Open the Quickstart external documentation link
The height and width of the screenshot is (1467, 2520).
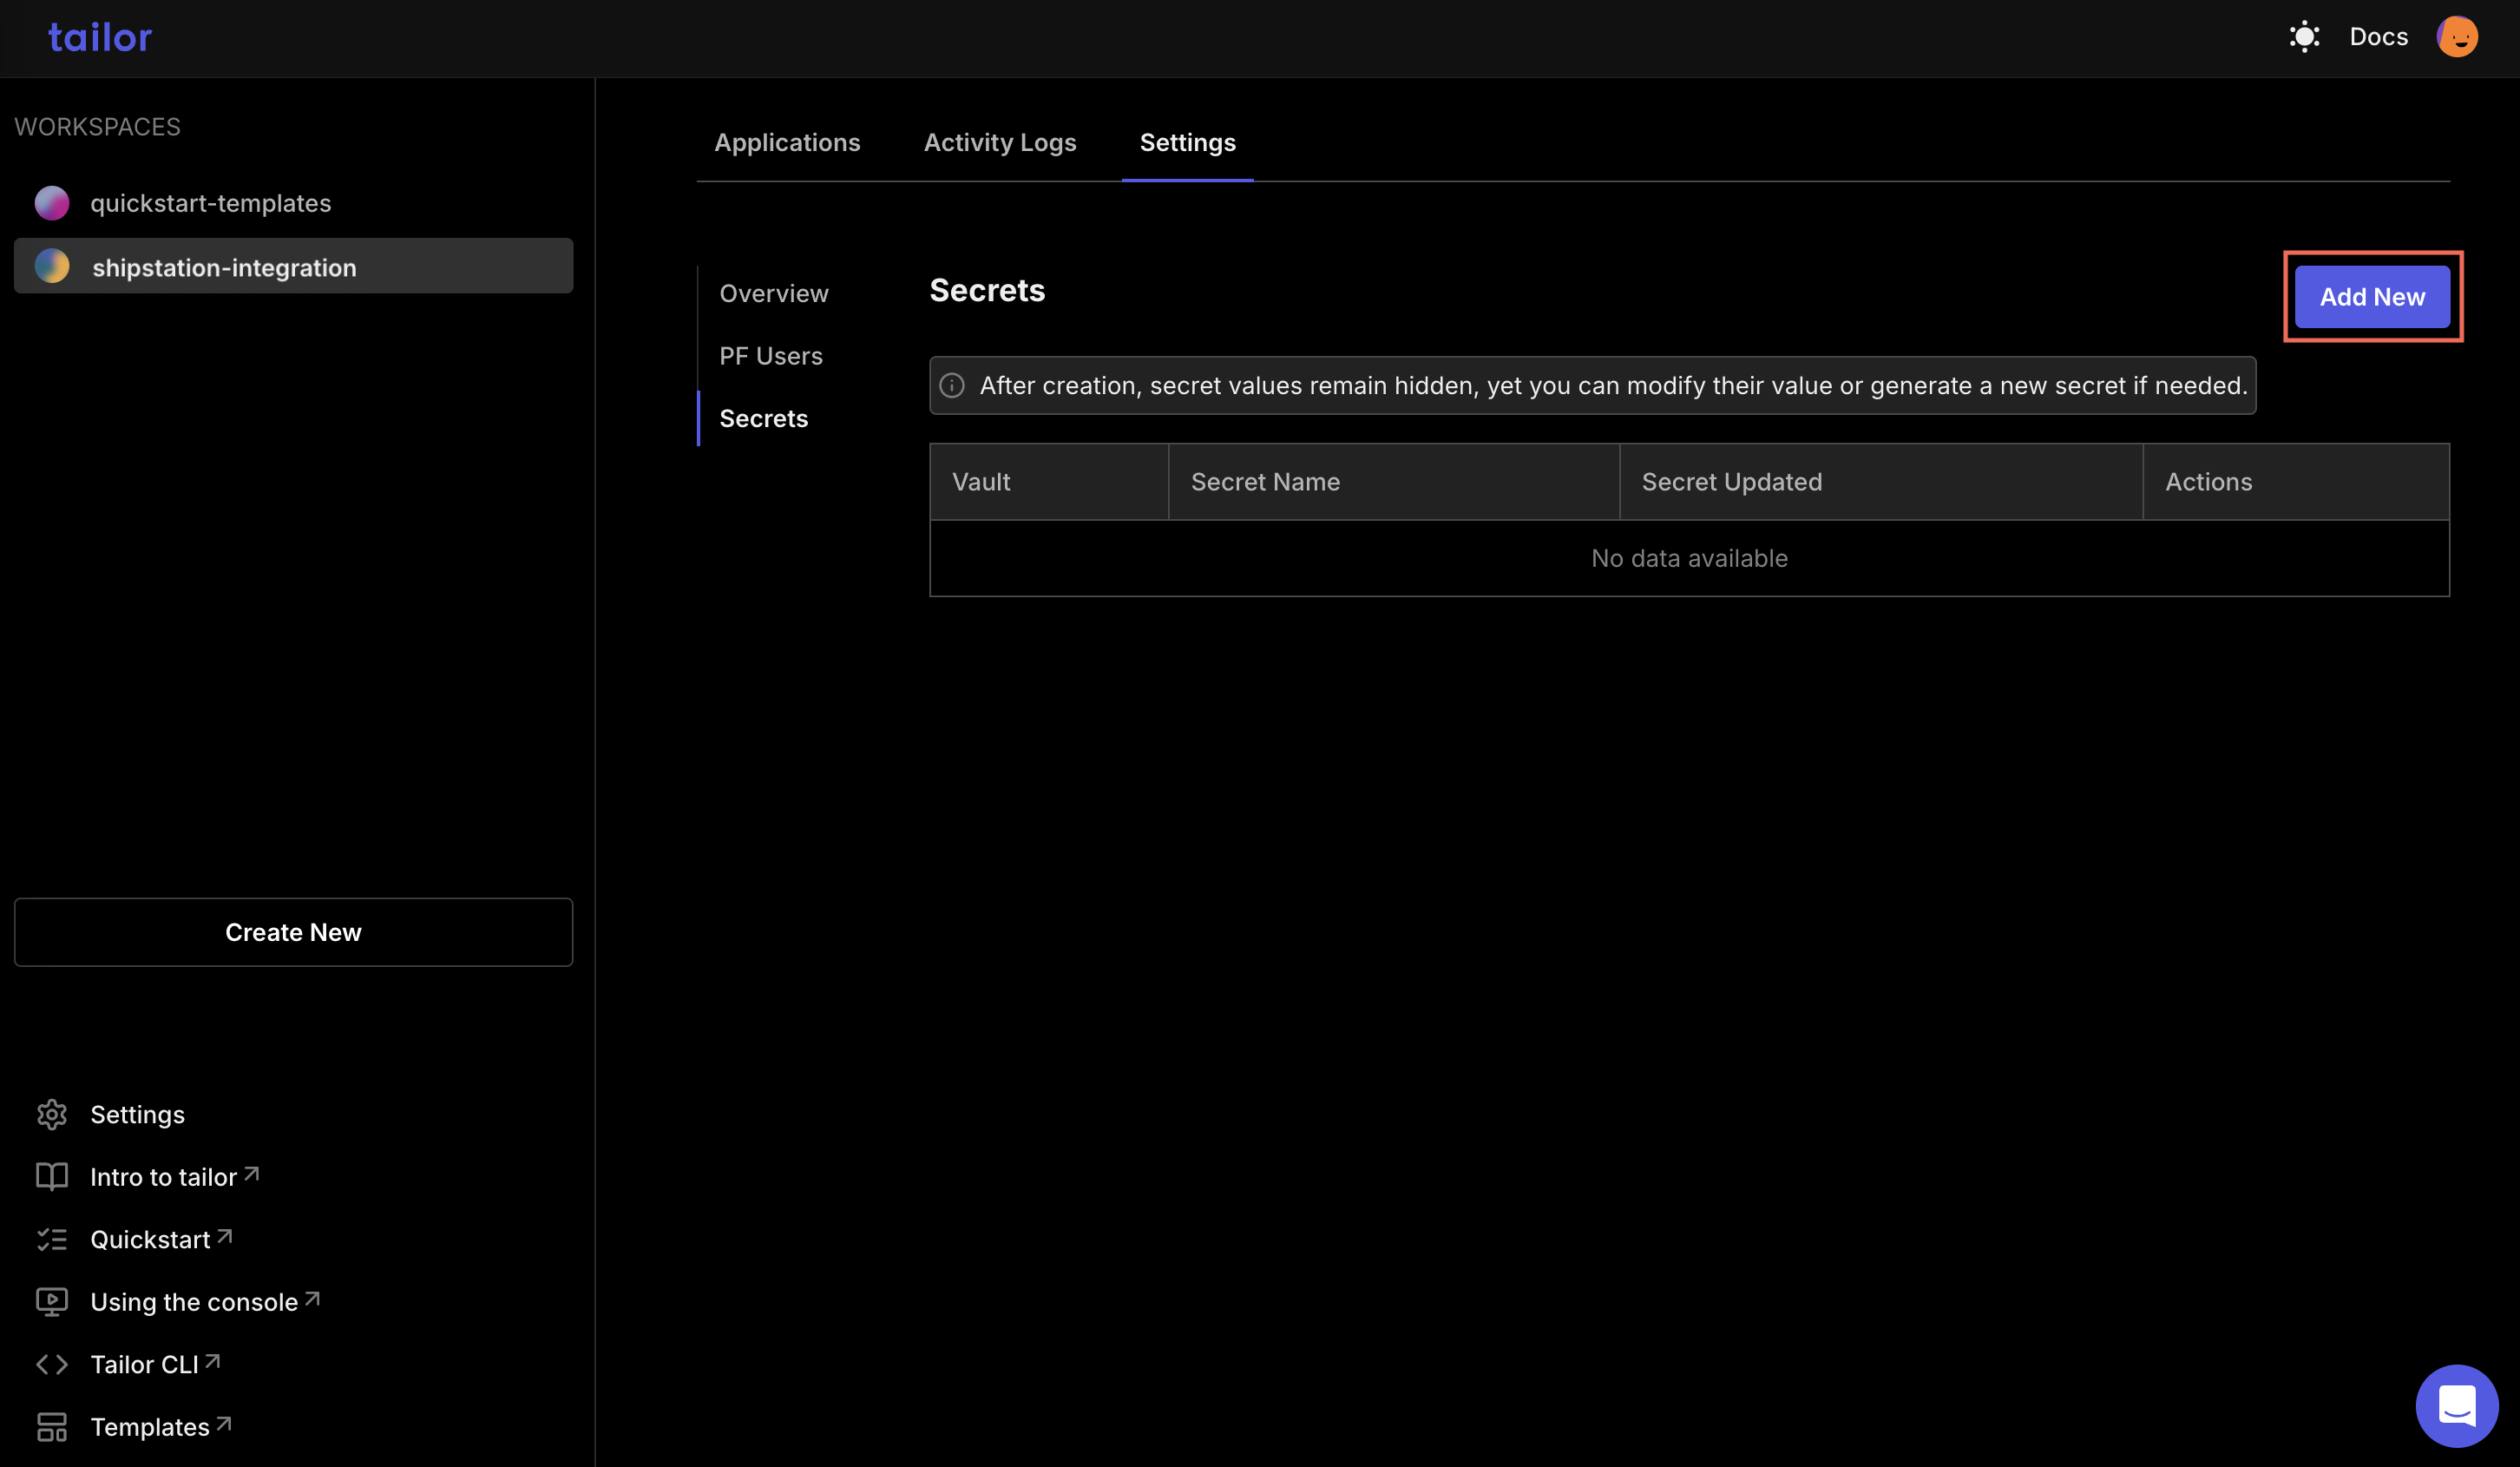pyautogui.click(x=162, y=1238)
